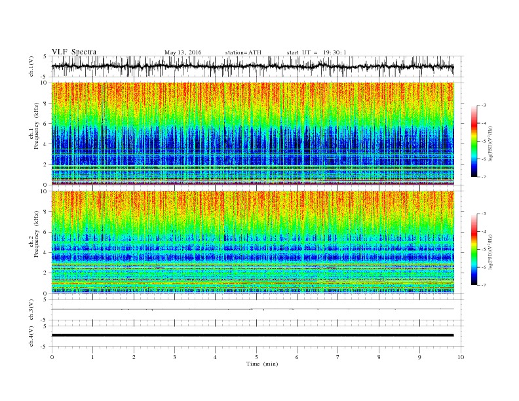519x401 pixels.
Task: Click tick label "4" on the time axis
Action: click(215, 357)
